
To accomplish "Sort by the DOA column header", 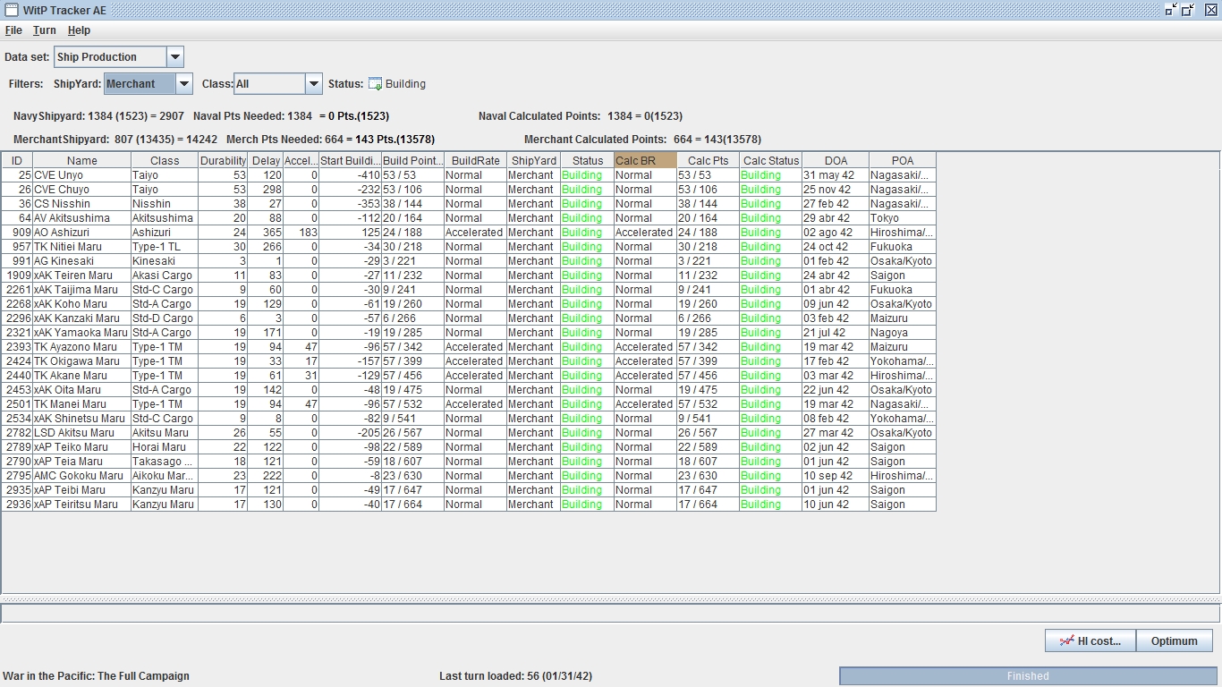I will pyautogui.click(x=835, y=161).
